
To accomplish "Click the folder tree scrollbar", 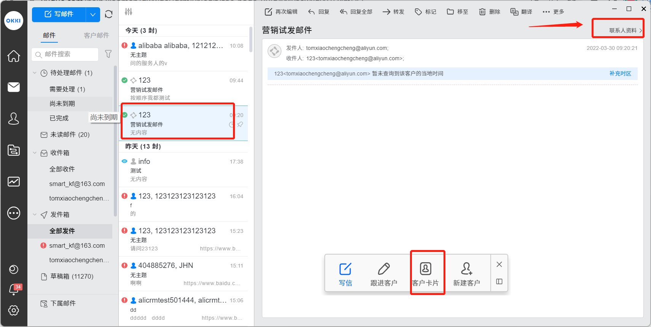I will coord(115,141).
